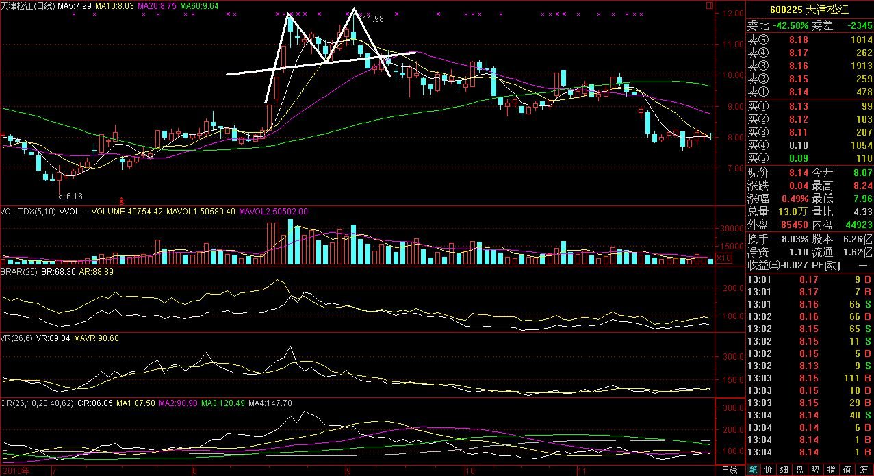Image resolution: width=874 pixels, height=476 pixels.
Task: Select the 值 value tab
Action: [847, 470]
